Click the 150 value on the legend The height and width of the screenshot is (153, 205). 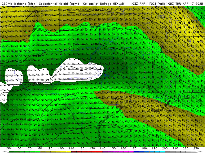pos(113,148)
